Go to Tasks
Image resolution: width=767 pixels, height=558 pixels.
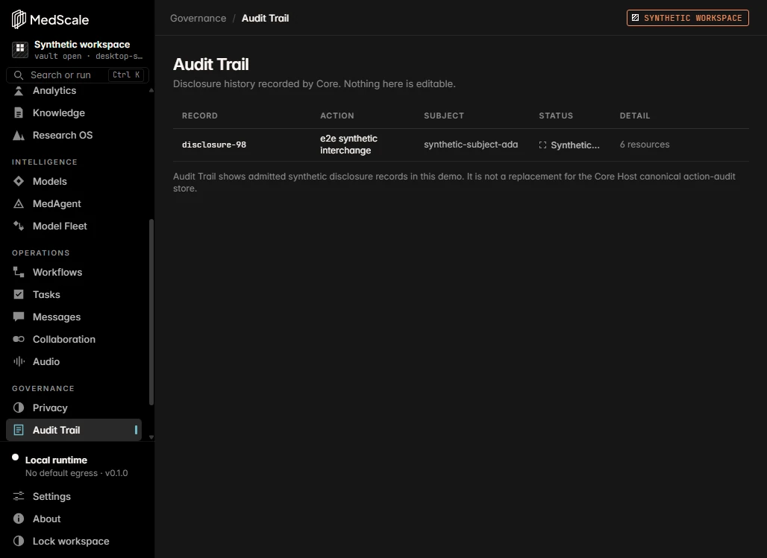click(73, 294)
